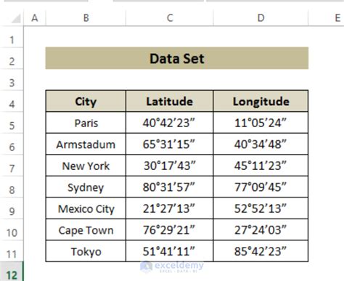This screenshot has width=344, height=281.
Task: Click Tokyo longitude 85°42'23"
Action: point(261,251)
